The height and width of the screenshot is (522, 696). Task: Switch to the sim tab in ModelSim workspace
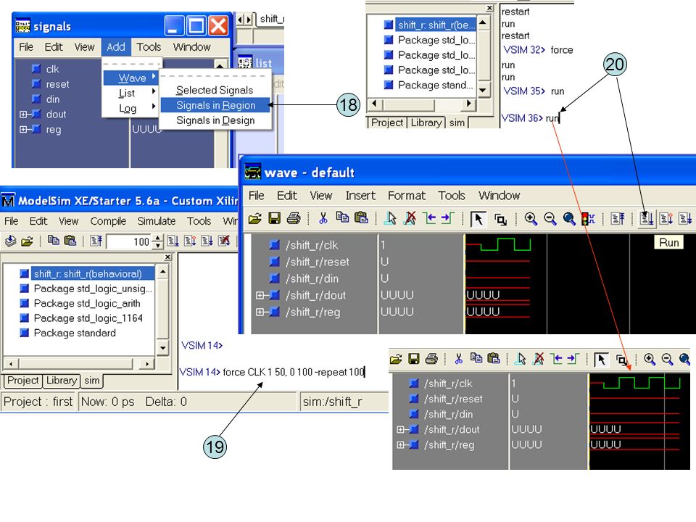(92, 381)
